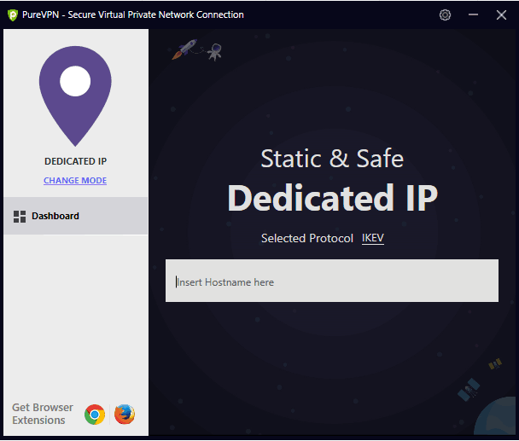Minimize the PureVPN window
This screenshot has height=441, width=519.
click(473, 15)
